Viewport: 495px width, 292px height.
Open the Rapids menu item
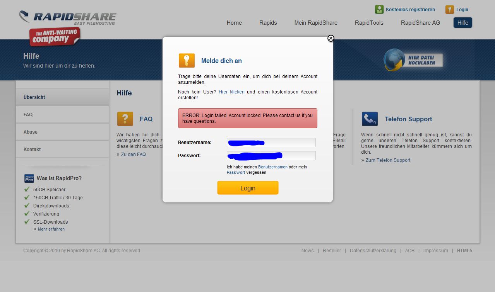tap(268, 23)
